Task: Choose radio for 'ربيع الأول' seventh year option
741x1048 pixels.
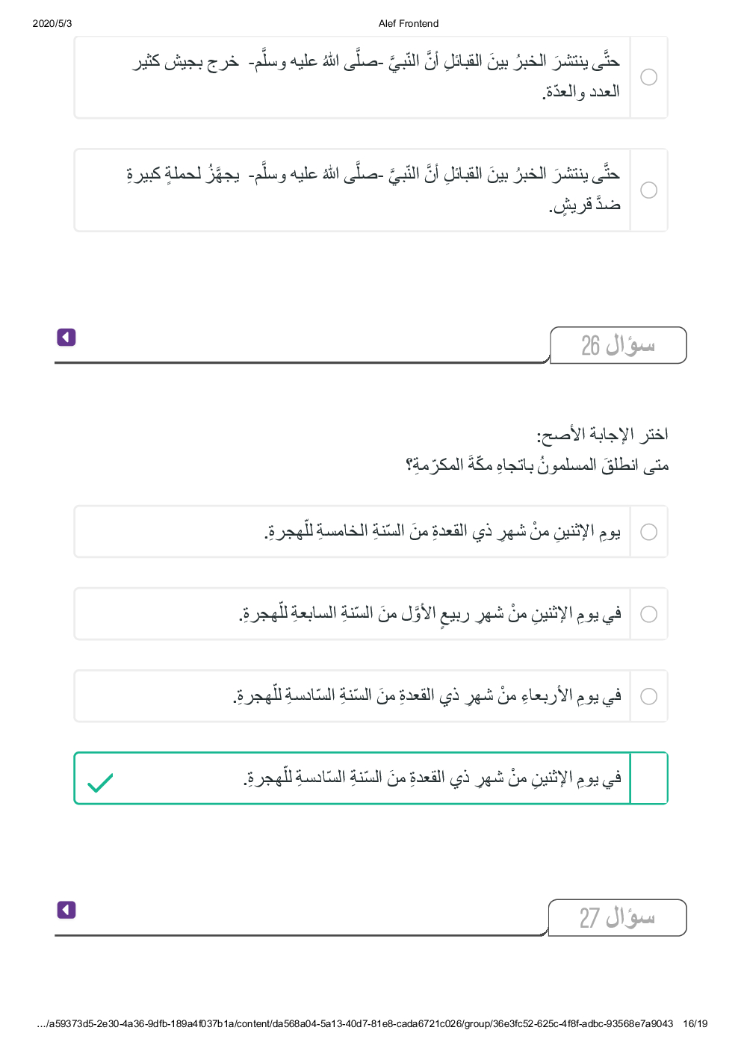Action: point(649,614)
